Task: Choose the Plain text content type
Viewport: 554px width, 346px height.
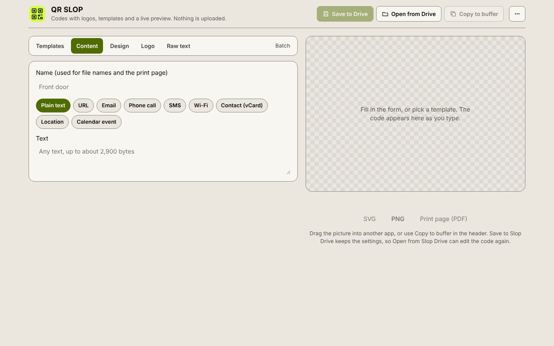Action: click(x=53, y=106)
